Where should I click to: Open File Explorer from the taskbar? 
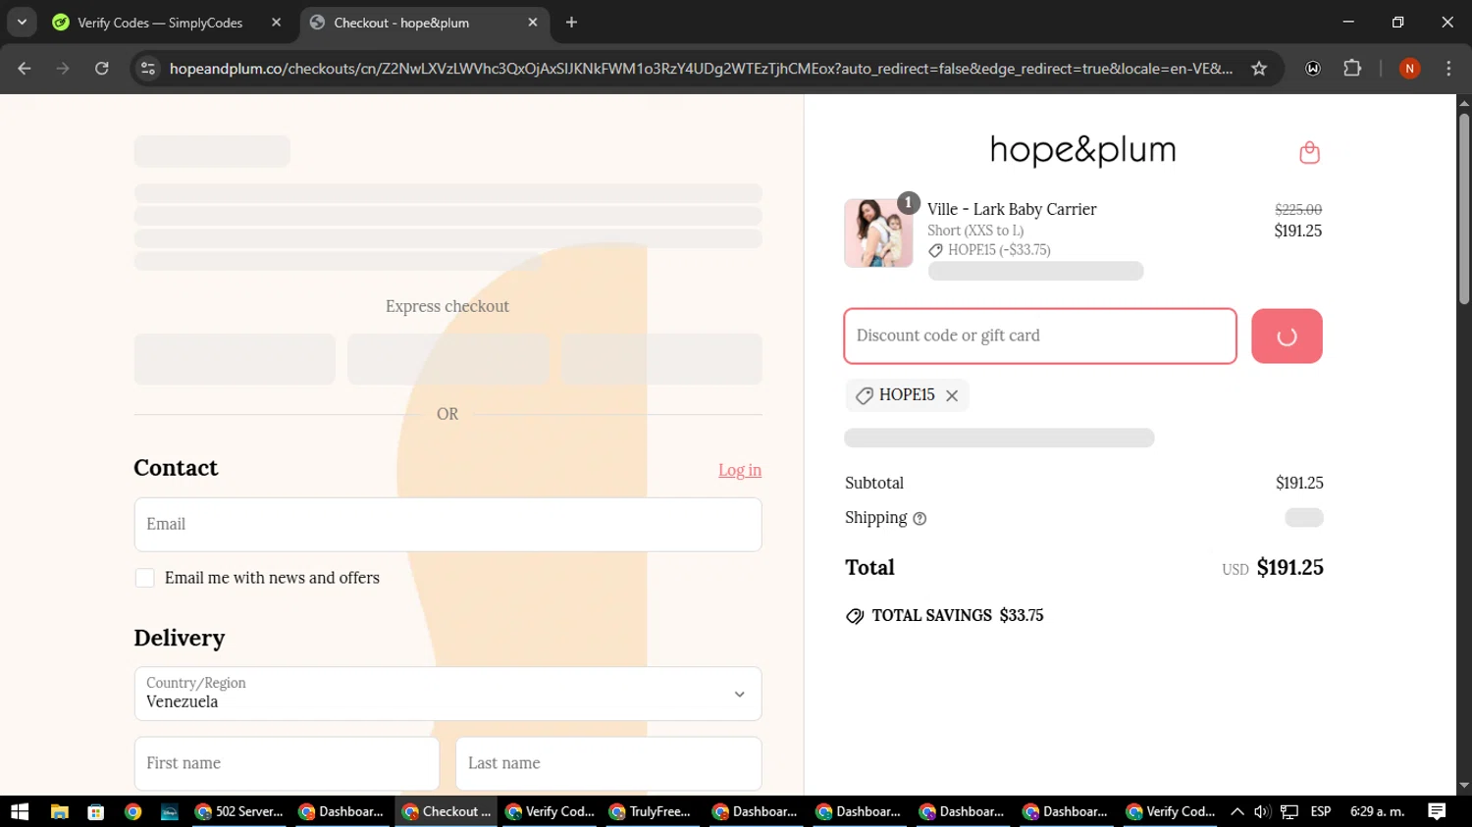[x=59, y=811]
